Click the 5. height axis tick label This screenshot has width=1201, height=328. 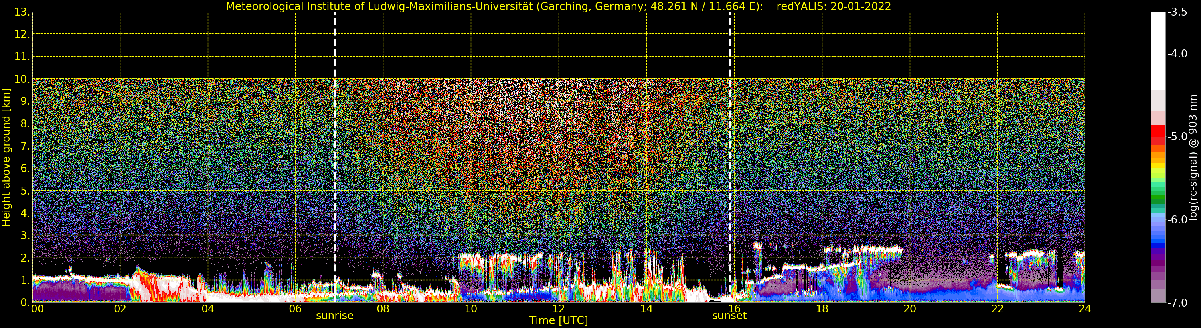click(25, 191)
